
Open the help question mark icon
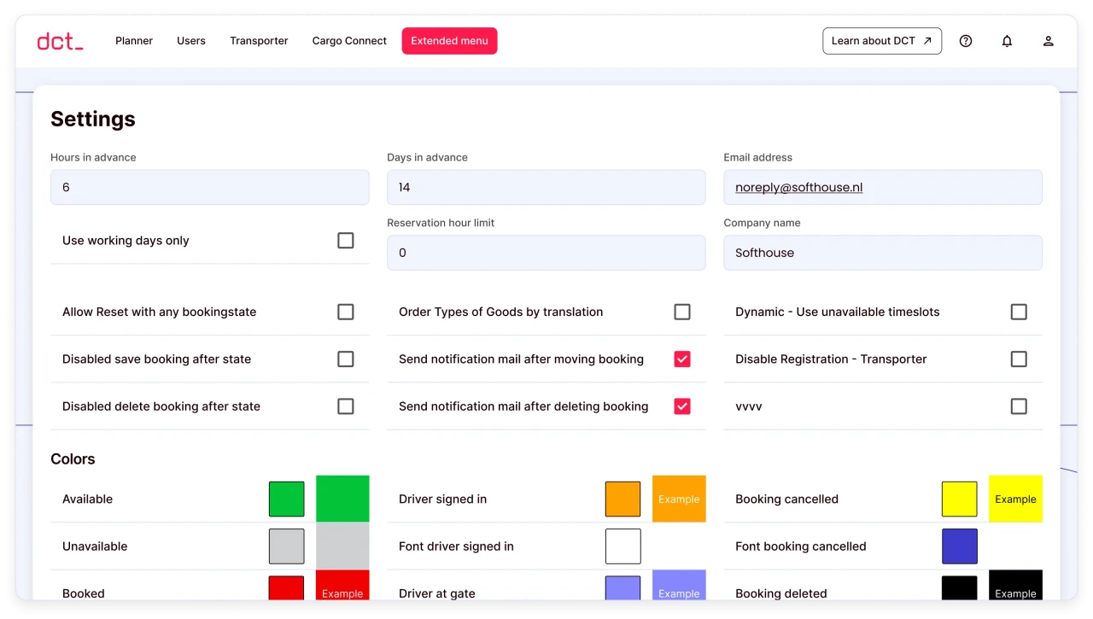point(966,41)
